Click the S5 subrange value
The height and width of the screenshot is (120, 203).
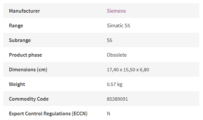coord(110,40)
